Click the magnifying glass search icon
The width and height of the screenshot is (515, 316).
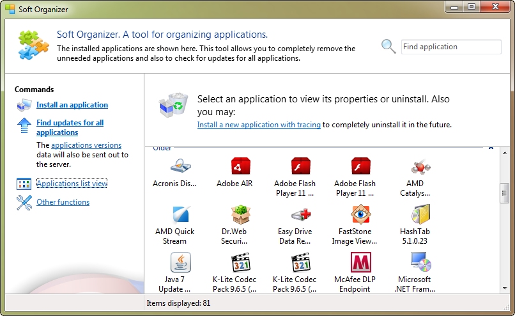[x=388, y=46]
